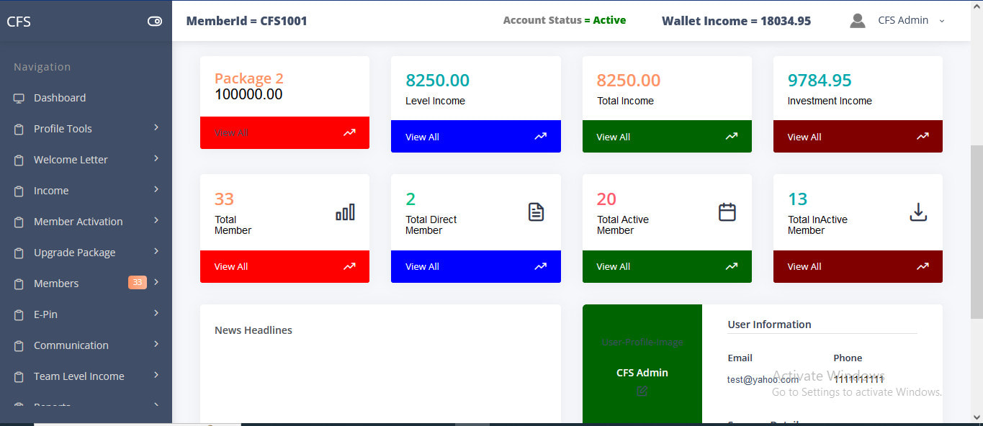This screenshot has width=983, height=426.
Task: Click View All under Total Income
Action: 614,137
